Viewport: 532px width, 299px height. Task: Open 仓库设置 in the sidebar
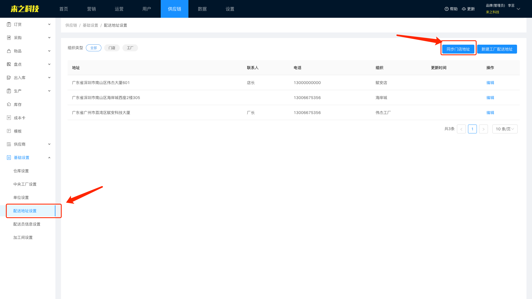21,171
